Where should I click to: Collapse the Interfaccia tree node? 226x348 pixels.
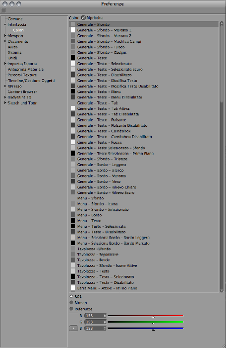click(x=5, y=24)
